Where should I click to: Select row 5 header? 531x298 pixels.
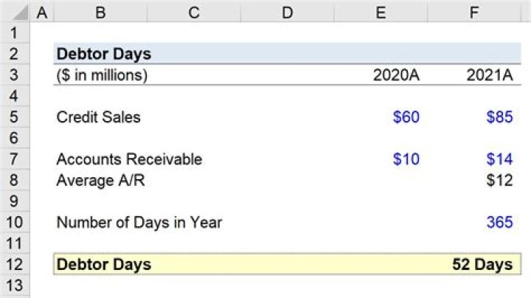coord(15,117)
